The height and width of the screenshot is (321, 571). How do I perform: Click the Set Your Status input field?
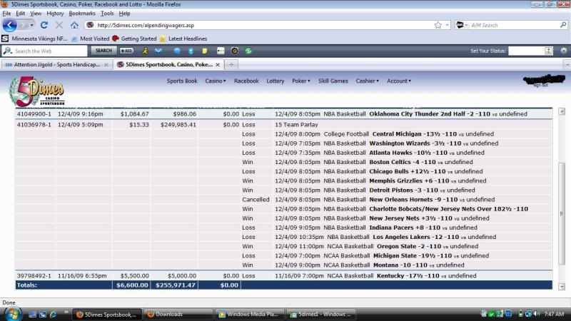(x=526, y=51)
